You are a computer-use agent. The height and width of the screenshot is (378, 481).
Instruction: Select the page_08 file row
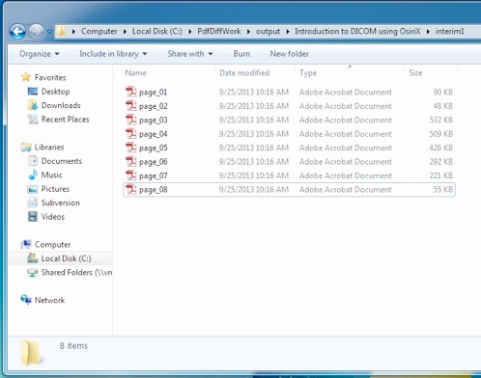pyautogui.click(x=289, y=190)
